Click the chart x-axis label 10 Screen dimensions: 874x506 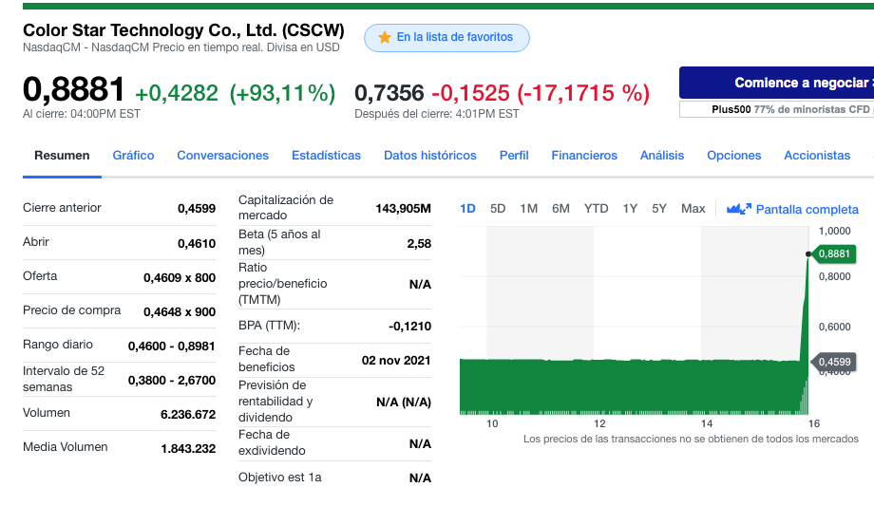492,423
